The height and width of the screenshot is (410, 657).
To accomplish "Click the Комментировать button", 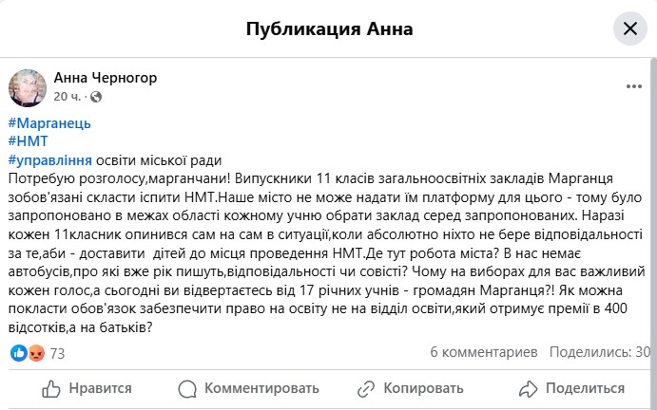I will (249, 388).
